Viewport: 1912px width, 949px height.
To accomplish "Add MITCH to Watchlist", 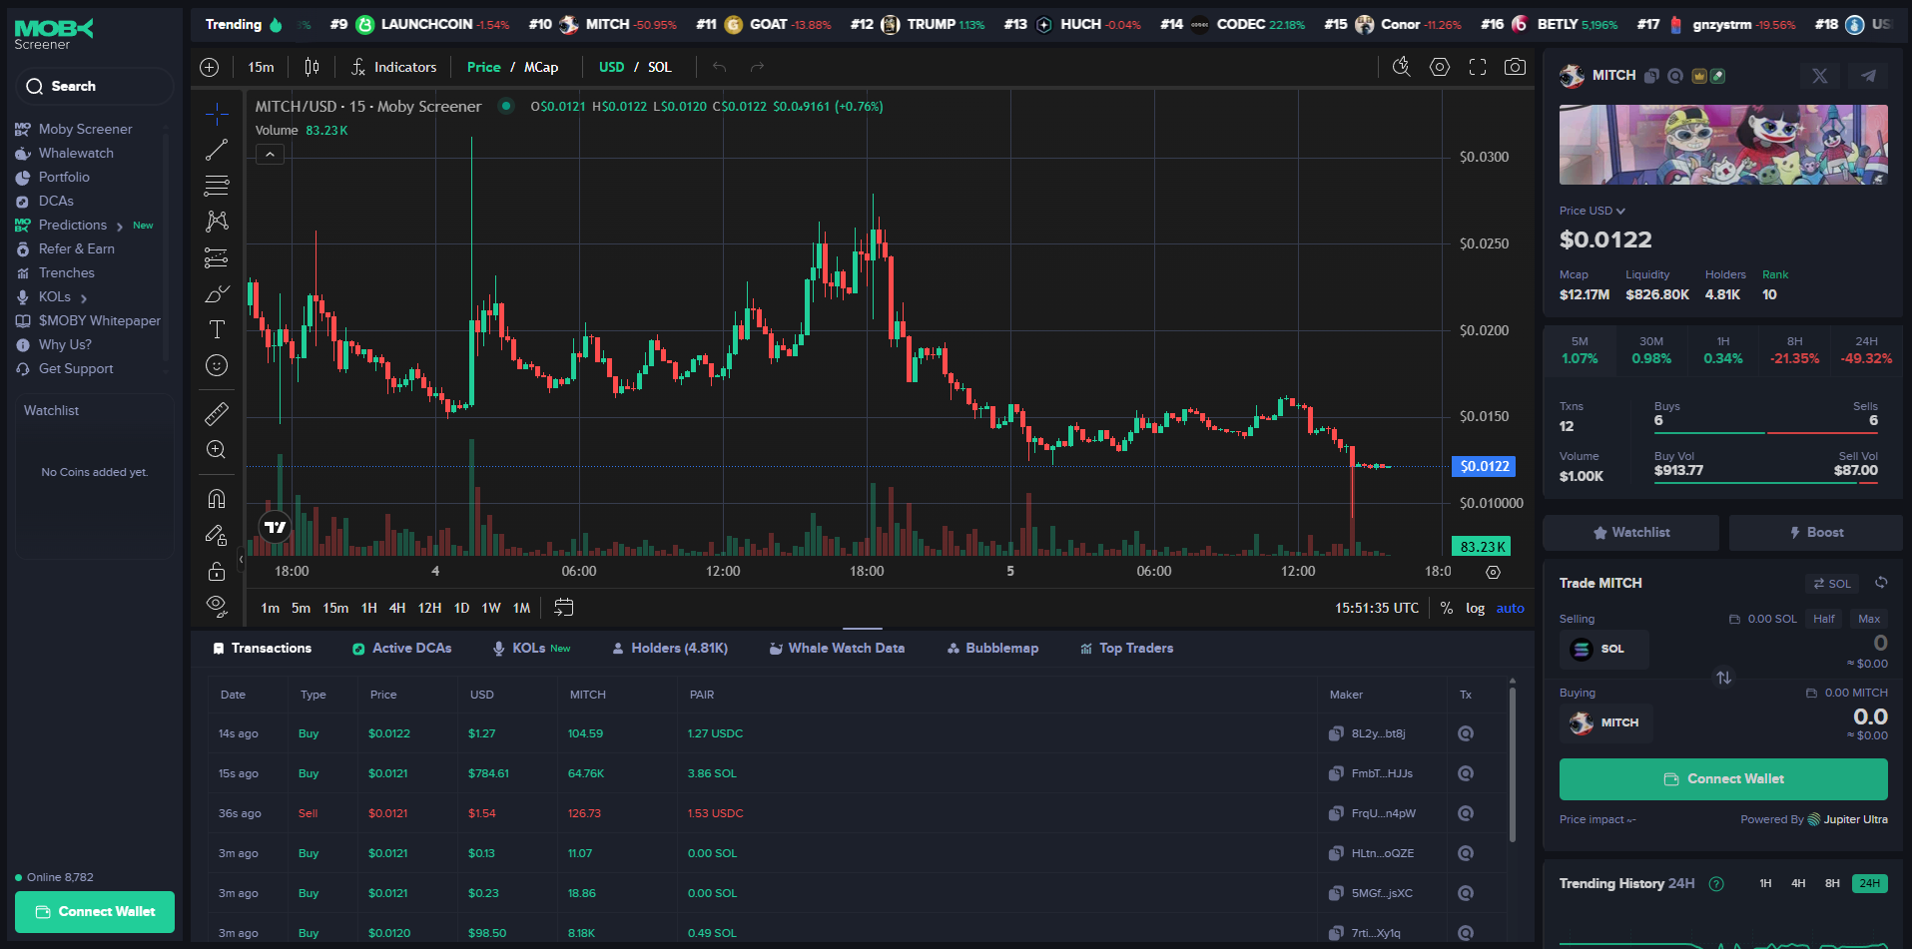I will click(1630, 532).
